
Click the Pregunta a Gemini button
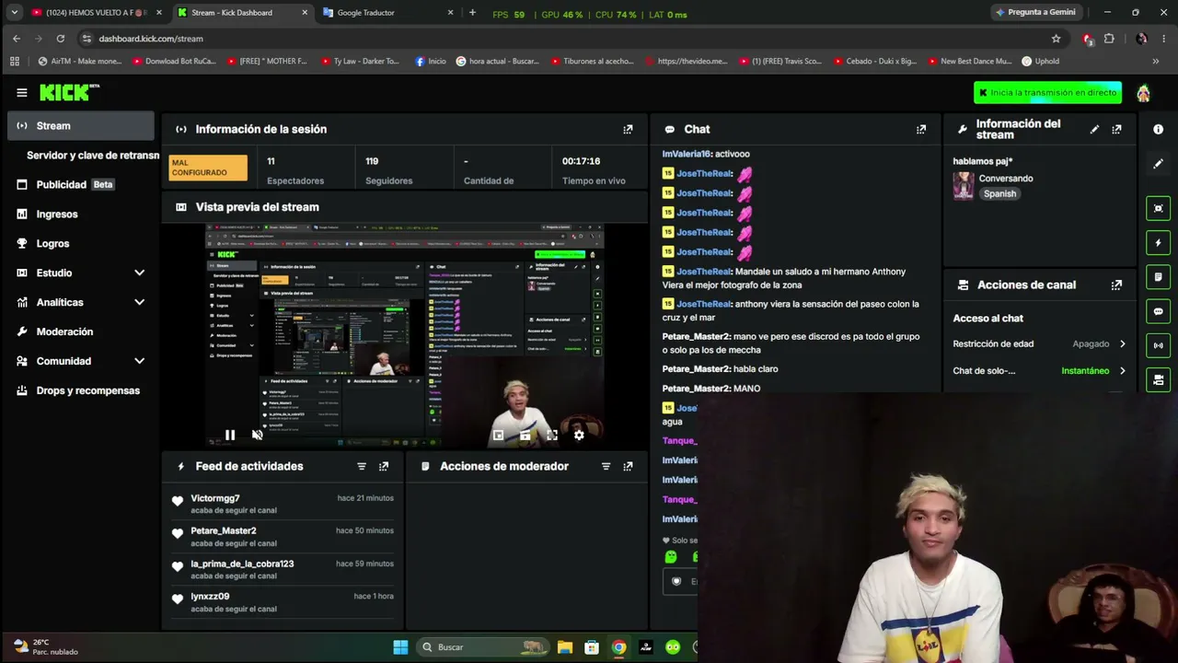point(1035,13)
